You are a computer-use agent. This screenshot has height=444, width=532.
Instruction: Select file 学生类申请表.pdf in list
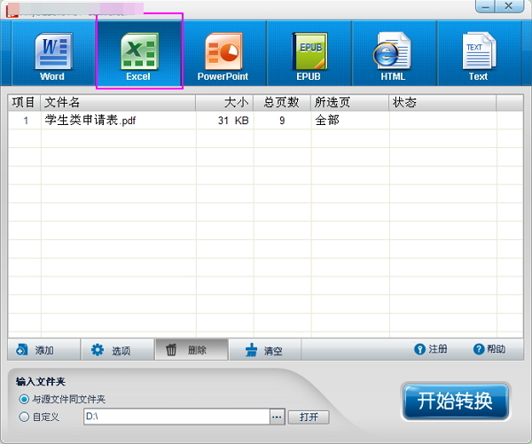90,121
